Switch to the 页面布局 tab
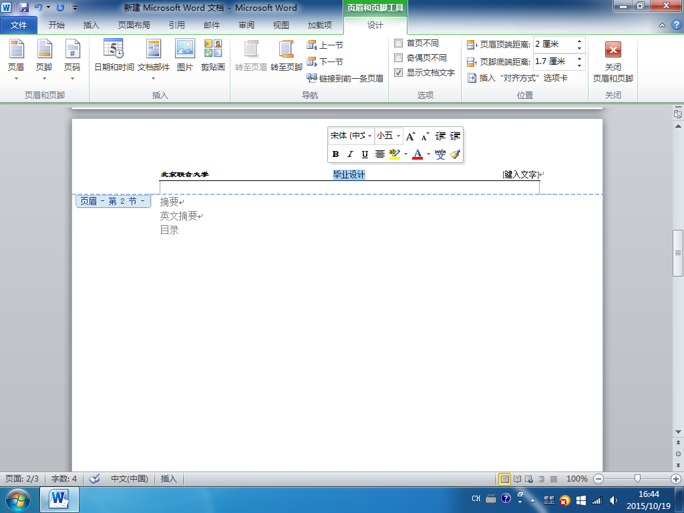Viewport: 684px width, 513px height. [x=134, y=25]
